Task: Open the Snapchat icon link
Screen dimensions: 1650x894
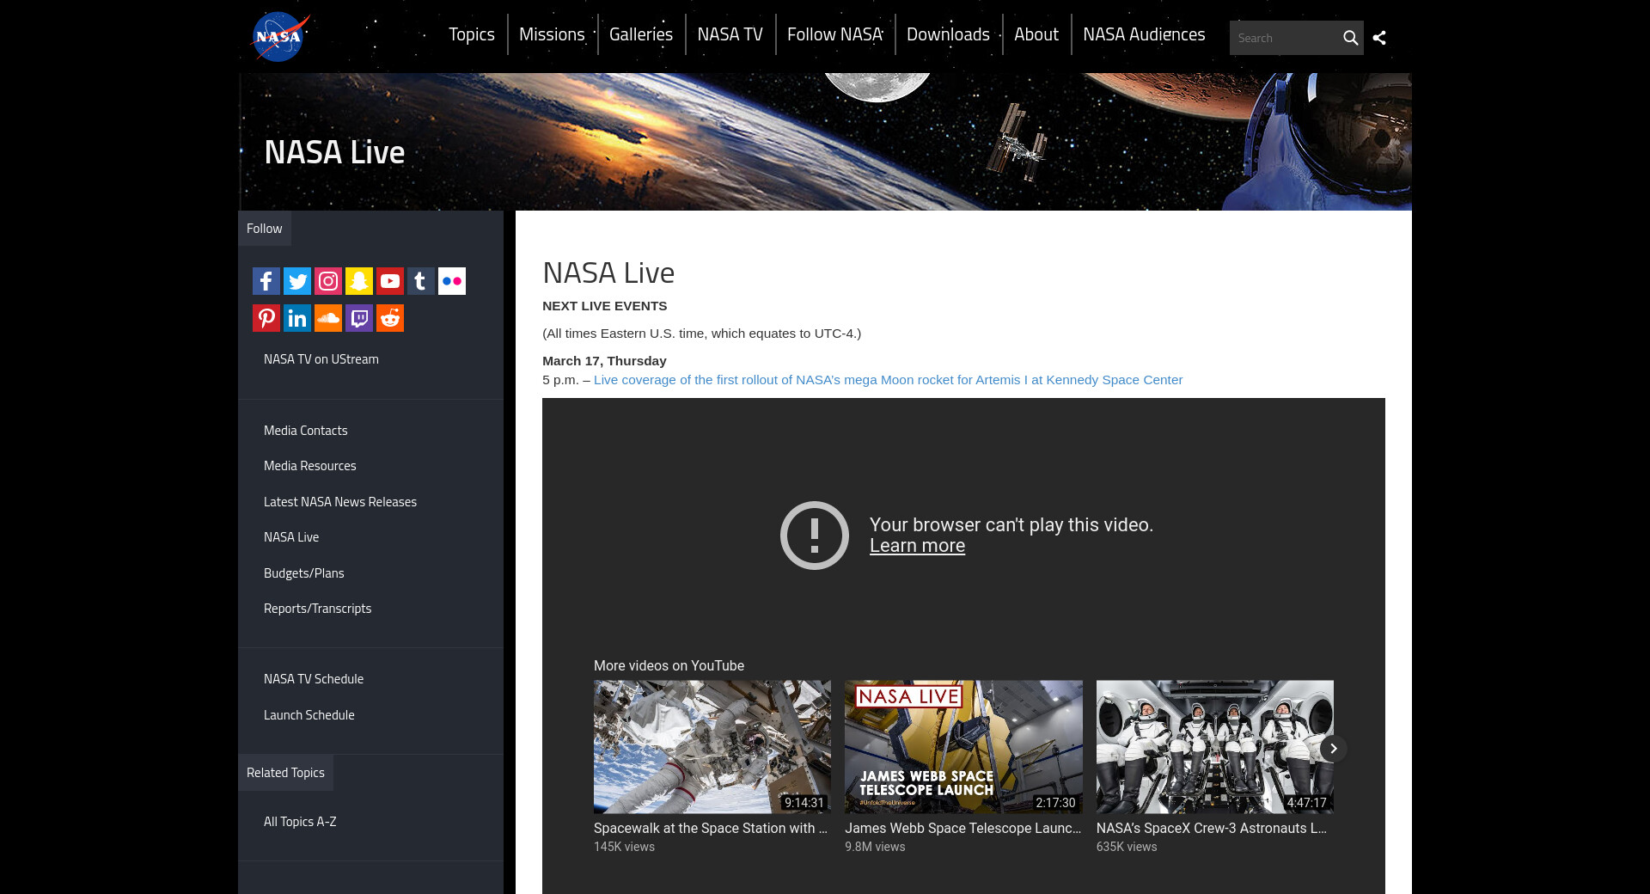Action: pyautogui.click(x=359, y=281)
